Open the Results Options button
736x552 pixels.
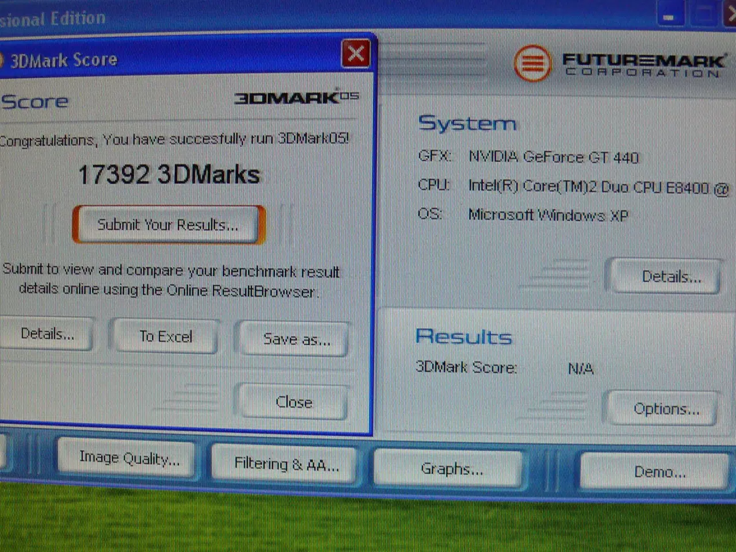pos(666,409)
